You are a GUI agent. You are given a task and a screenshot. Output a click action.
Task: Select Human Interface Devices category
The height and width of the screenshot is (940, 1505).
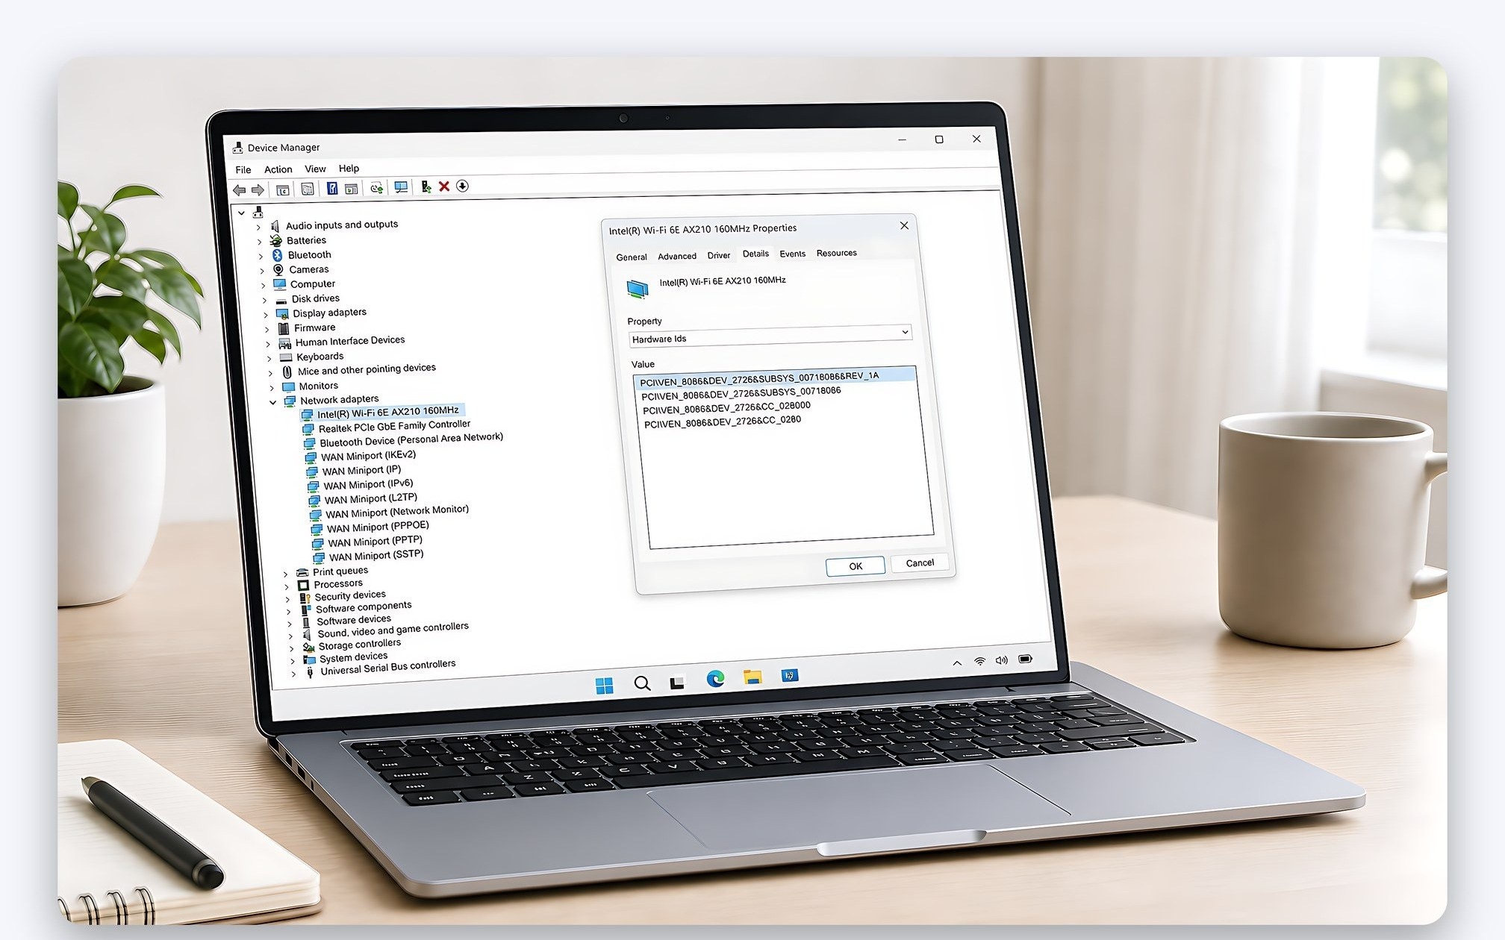tap(350, 341)
